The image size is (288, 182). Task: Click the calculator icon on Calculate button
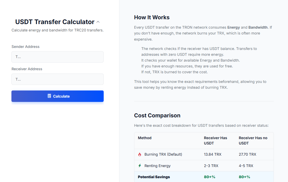49,96
